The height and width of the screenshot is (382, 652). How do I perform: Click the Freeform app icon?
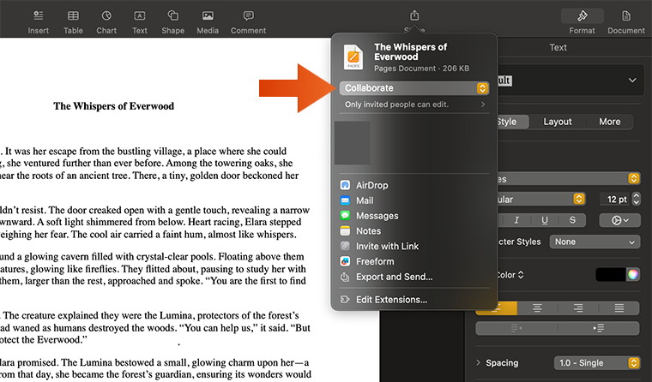pos(345,261)
